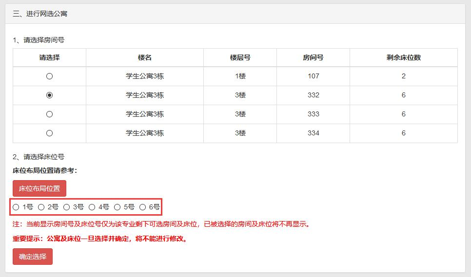Click the 房间号 column header
The width and height of the screenshot is (471, 277).
pos(313,57)
